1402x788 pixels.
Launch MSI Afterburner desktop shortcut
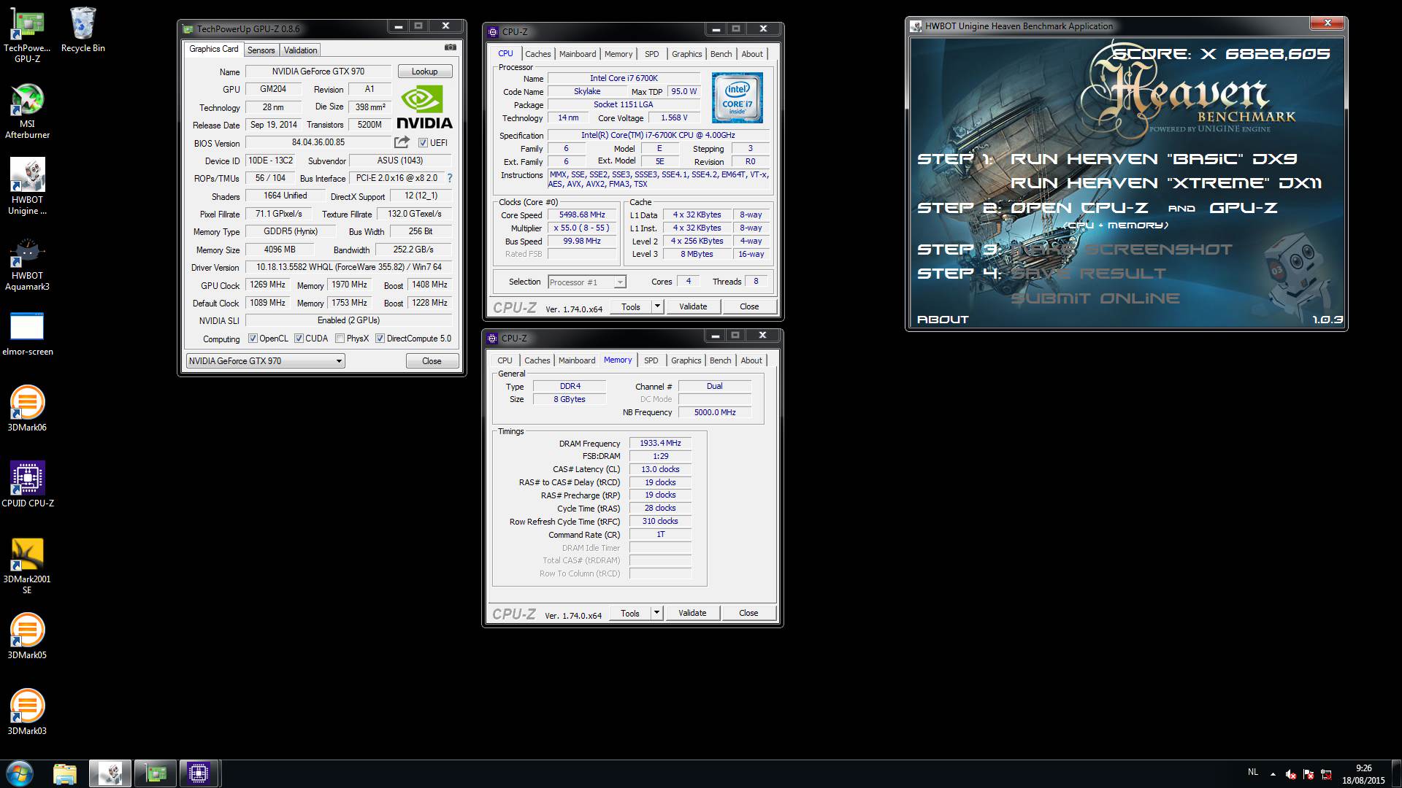click(27, 110)
